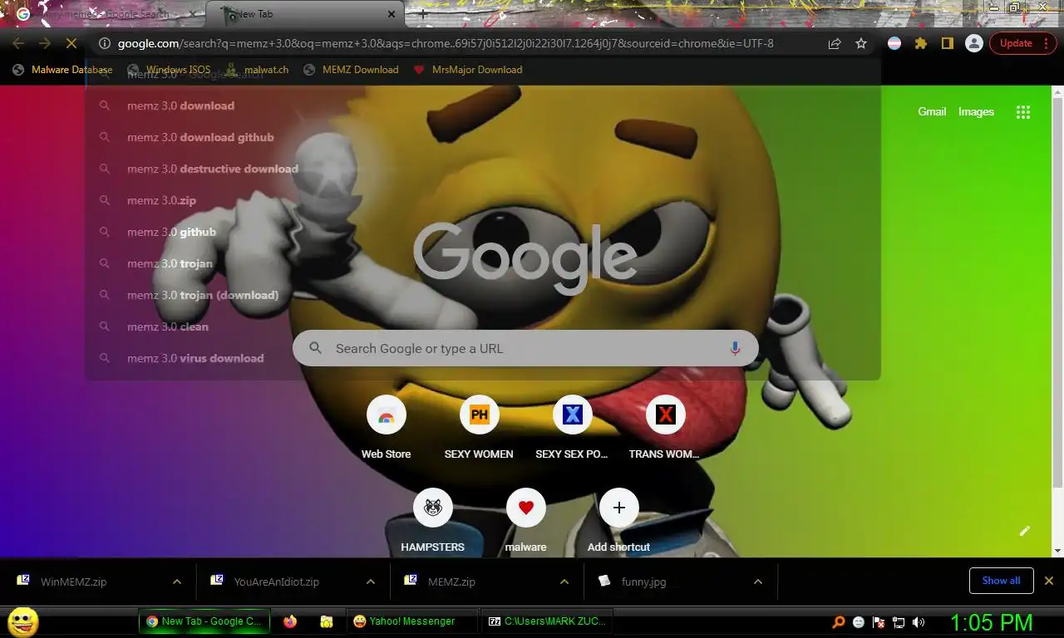Customize this page pencil icon
Screen dimensions: 1064x638
coord(1025,531)
